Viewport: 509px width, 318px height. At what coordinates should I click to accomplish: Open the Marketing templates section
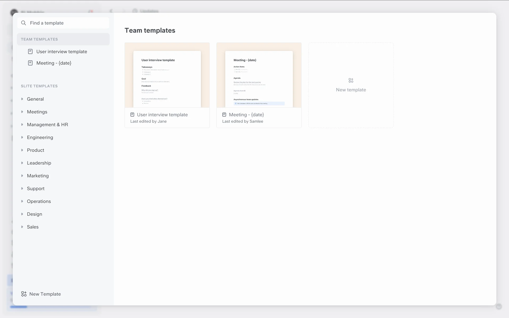click(38, 176)
